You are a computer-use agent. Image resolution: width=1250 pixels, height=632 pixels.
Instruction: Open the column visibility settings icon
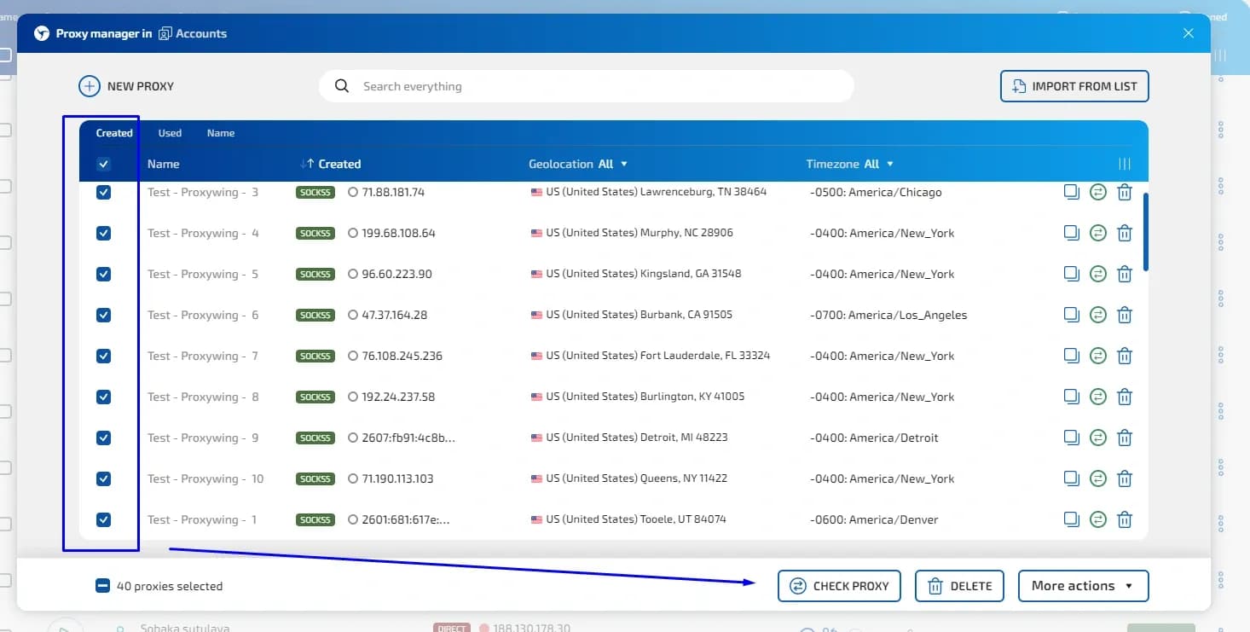coord(1125,163)
